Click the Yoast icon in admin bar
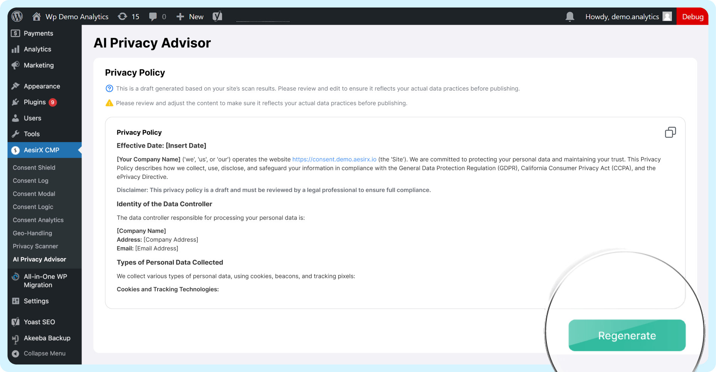 217,17
